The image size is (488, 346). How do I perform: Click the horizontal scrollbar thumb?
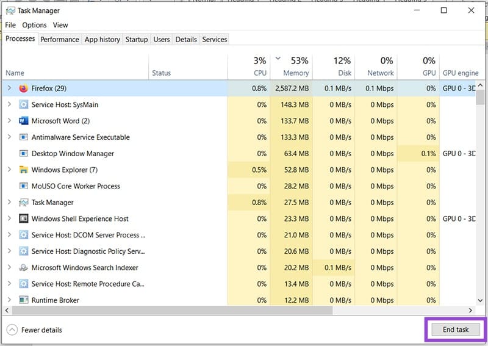coord(173,310)
